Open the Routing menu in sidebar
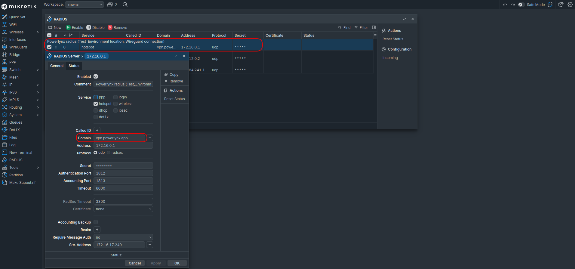The image size is (575, 269). point(16,107)
